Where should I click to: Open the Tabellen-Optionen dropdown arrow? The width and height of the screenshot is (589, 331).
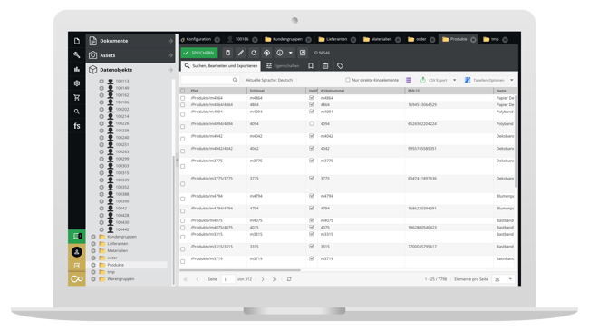tap(512, 80)
